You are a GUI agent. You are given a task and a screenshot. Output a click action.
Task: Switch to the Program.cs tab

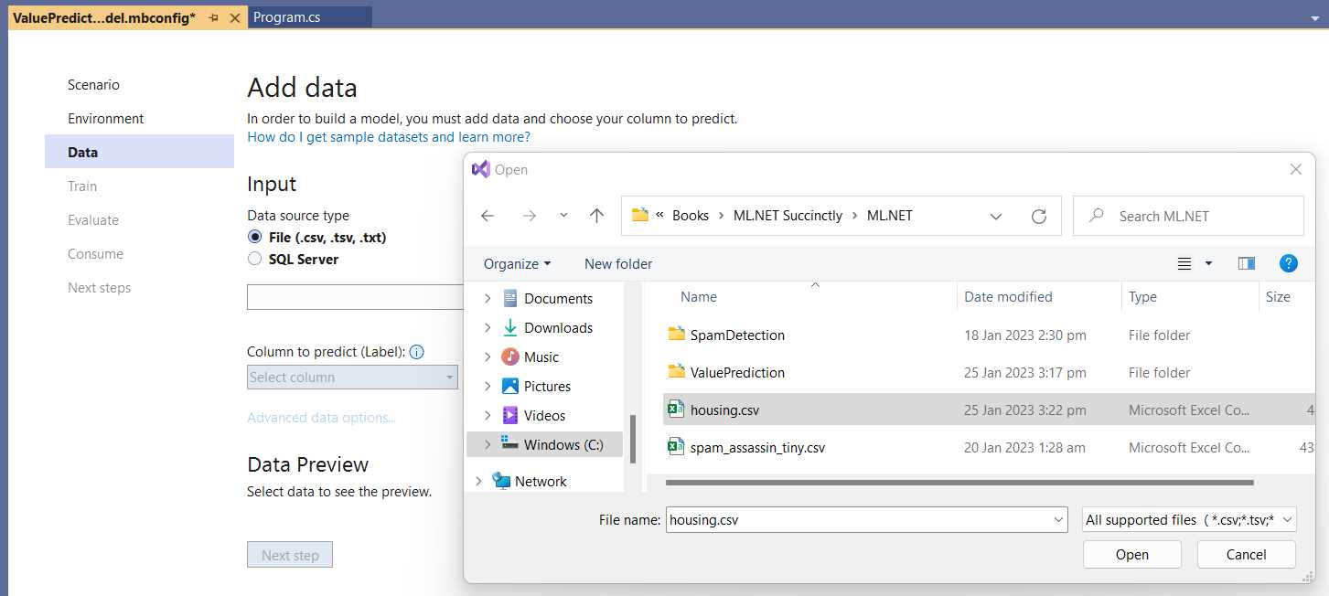click(286, 17)
